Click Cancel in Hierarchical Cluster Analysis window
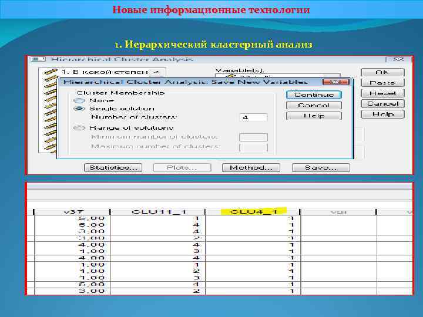Screen dimensions: 423x317 (x=382, y=104)
